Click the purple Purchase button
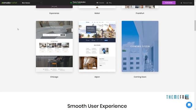Screen dimensions: 196x110 tap(169, 3)
